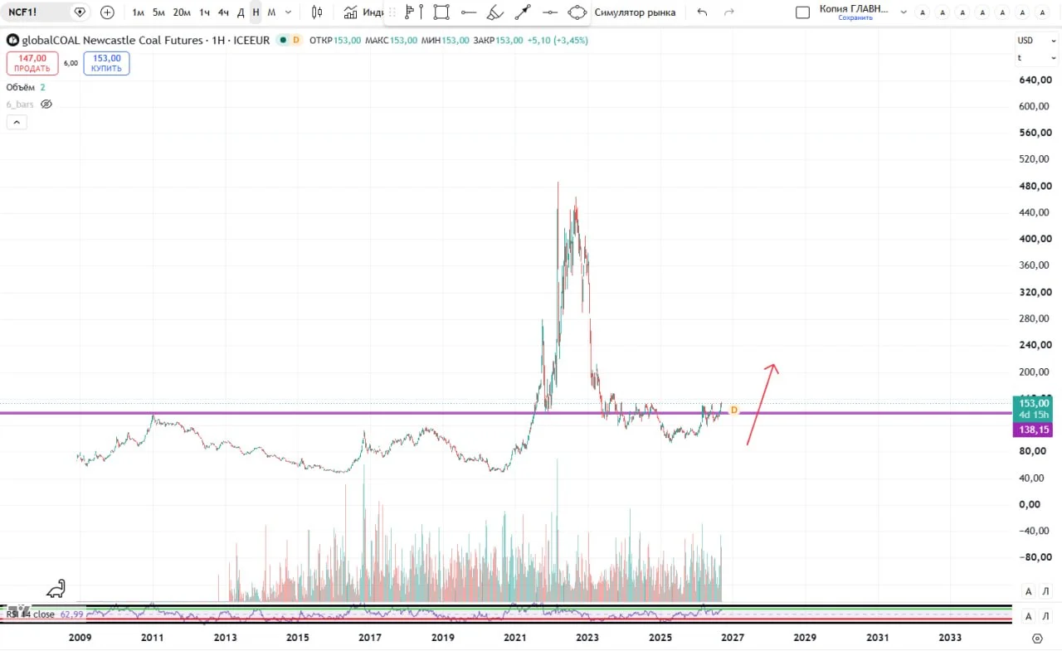1062x651 pixels.
Task: Click the ПРОДАТЬ 147,00 sell button
Action: (x=32, y=63)
